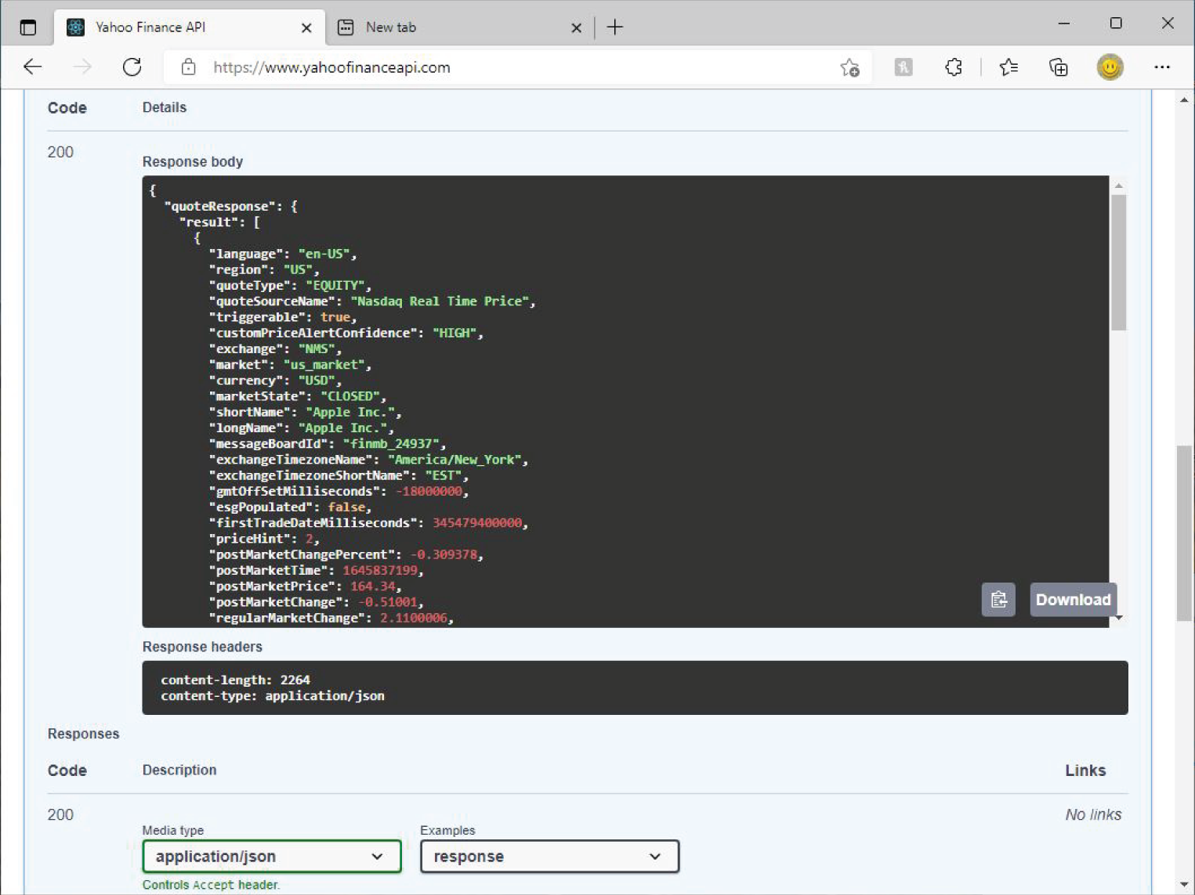
Task: Click the profile smiley avatar
Action: (x=1110, y=67)
